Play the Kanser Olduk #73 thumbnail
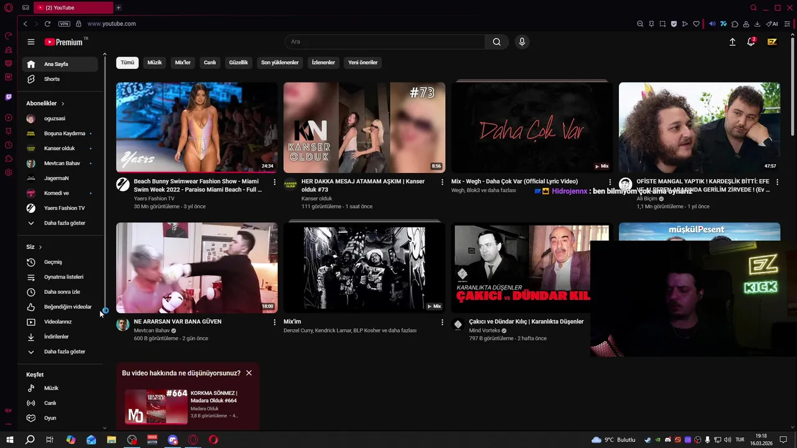This screenshot has height=448, width=797. click(x=364, y=128)
